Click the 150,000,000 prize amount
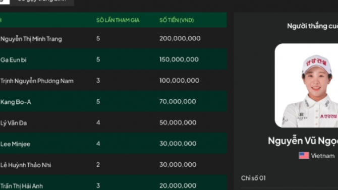Image resolution: width=338 pixels, height=190 pixels. click(179, 59)
